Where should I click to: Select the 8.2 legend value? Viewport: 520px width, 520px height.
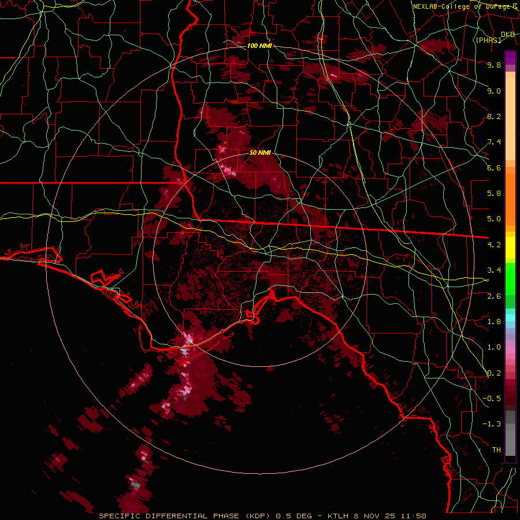(x=494, y=116)
